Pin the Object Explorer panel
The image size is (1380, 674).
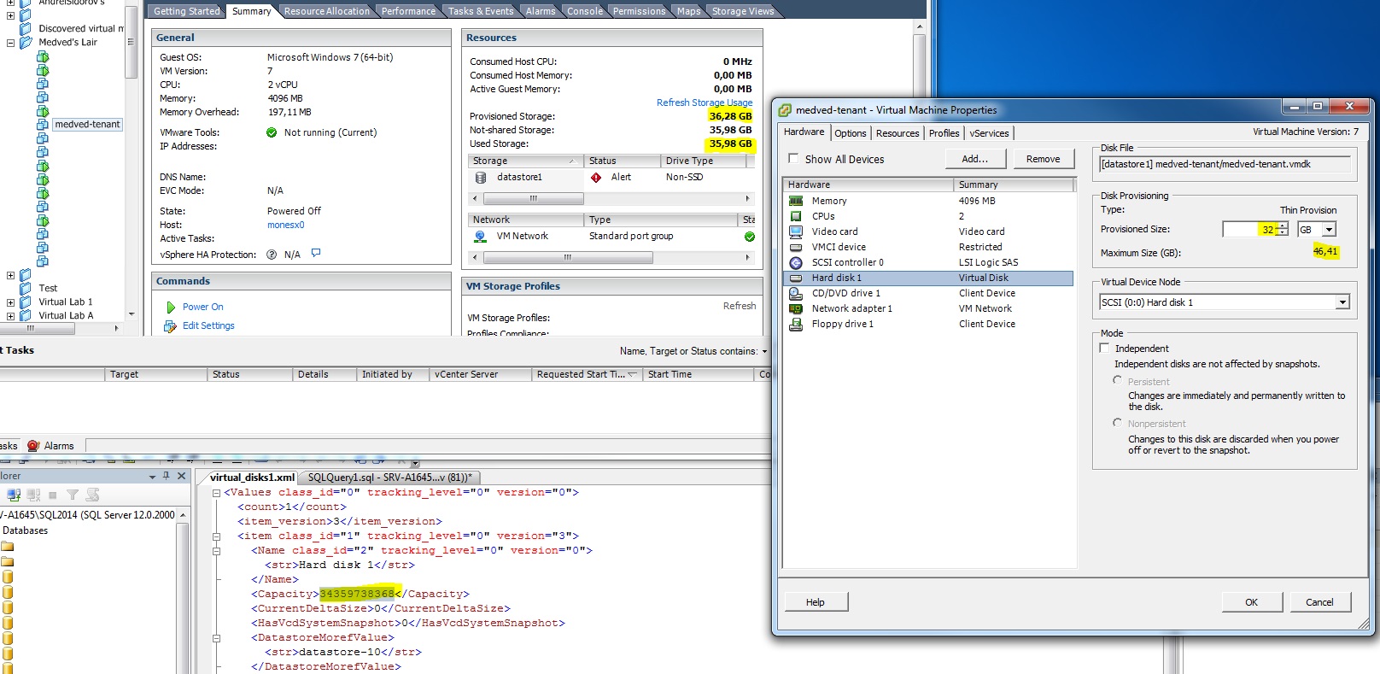coord(167,476)
